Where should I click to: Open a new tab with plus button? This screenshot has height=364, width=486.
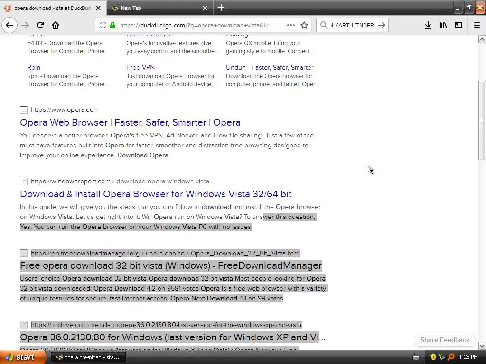[221, 8]
